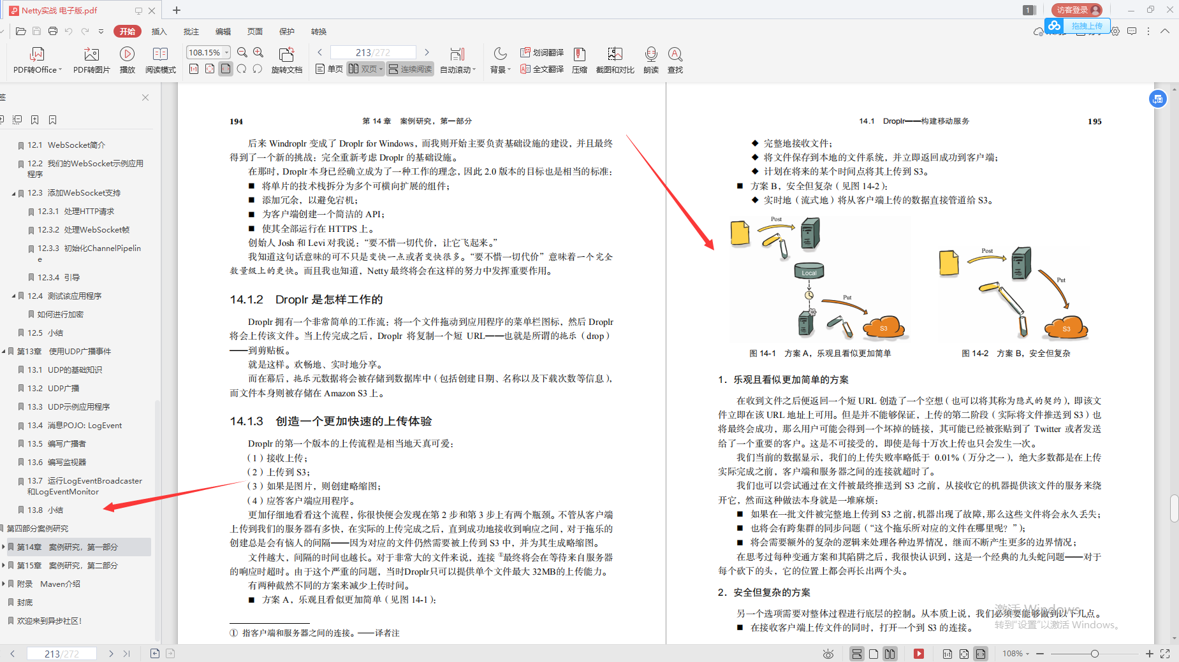Jump to bookmark 12.1 WebSocket简介

coord(66,145)
